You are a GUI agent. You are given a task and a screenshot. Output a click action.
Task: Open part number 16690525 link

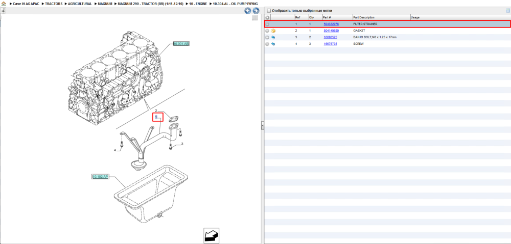(x=330, y=37)
